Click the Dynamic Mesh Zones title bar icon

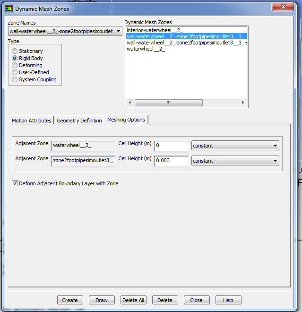pos(9,8)
